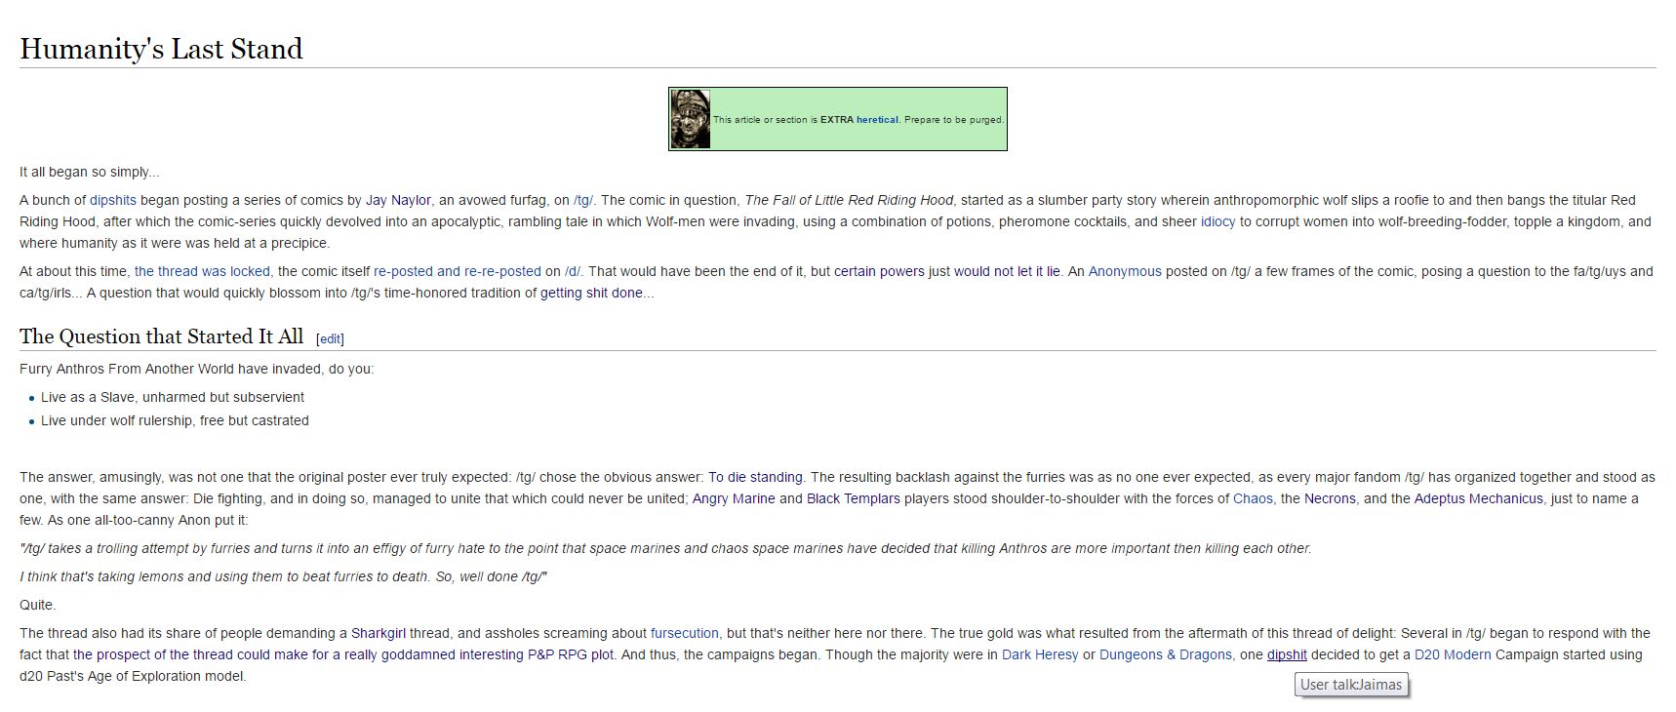
Task: Open the 'getting shit done' link
Action: [591, 293]
